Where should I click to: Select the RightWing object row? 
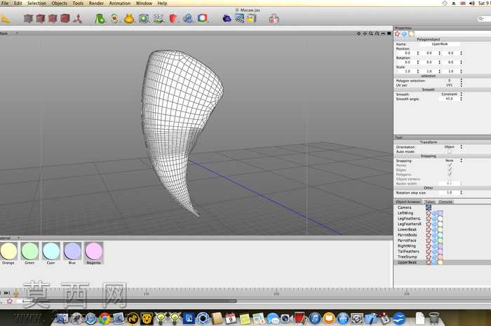[x=442, y=246]
